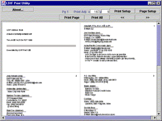This screenshot has width=162, height=121.
Task: Close the LDIF Print Utility window
Action: [x=158, y=3]
